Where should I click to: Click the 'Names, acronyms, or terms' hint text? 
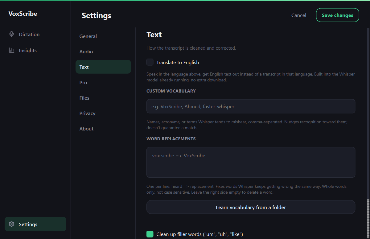[247, 125]
